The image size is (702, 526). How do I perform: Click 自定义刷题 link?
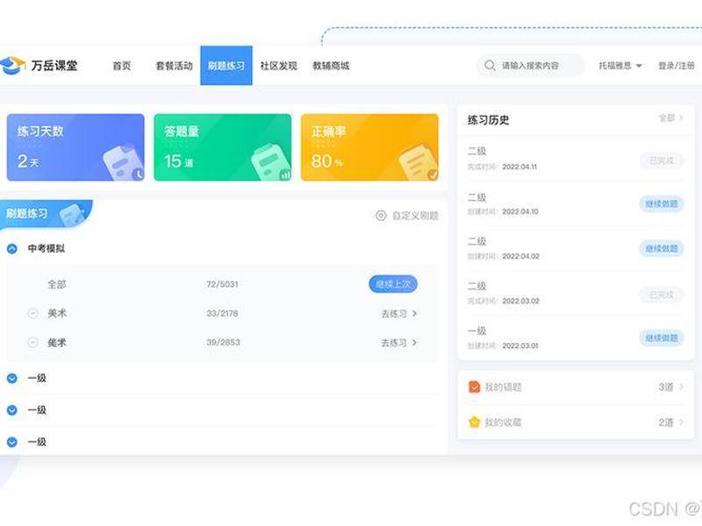(x=415, y=216)
